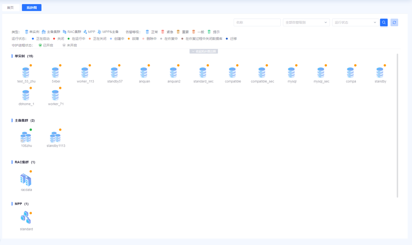The image size is (412, 245).
Task: Click the 已开启 daemon shield legend icon
Action: tap(40, 45)
